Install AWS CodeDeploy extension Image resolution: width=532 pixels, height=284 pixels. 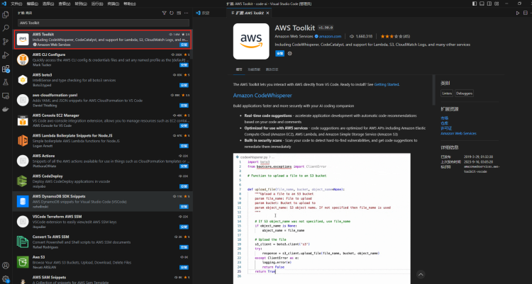click(x=184, y=186)
